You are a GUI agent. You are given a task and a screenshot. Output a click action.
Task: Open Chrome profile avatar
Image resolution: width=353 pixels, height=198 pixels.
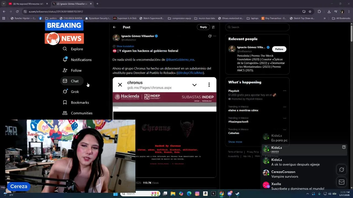tap(342, 12)
